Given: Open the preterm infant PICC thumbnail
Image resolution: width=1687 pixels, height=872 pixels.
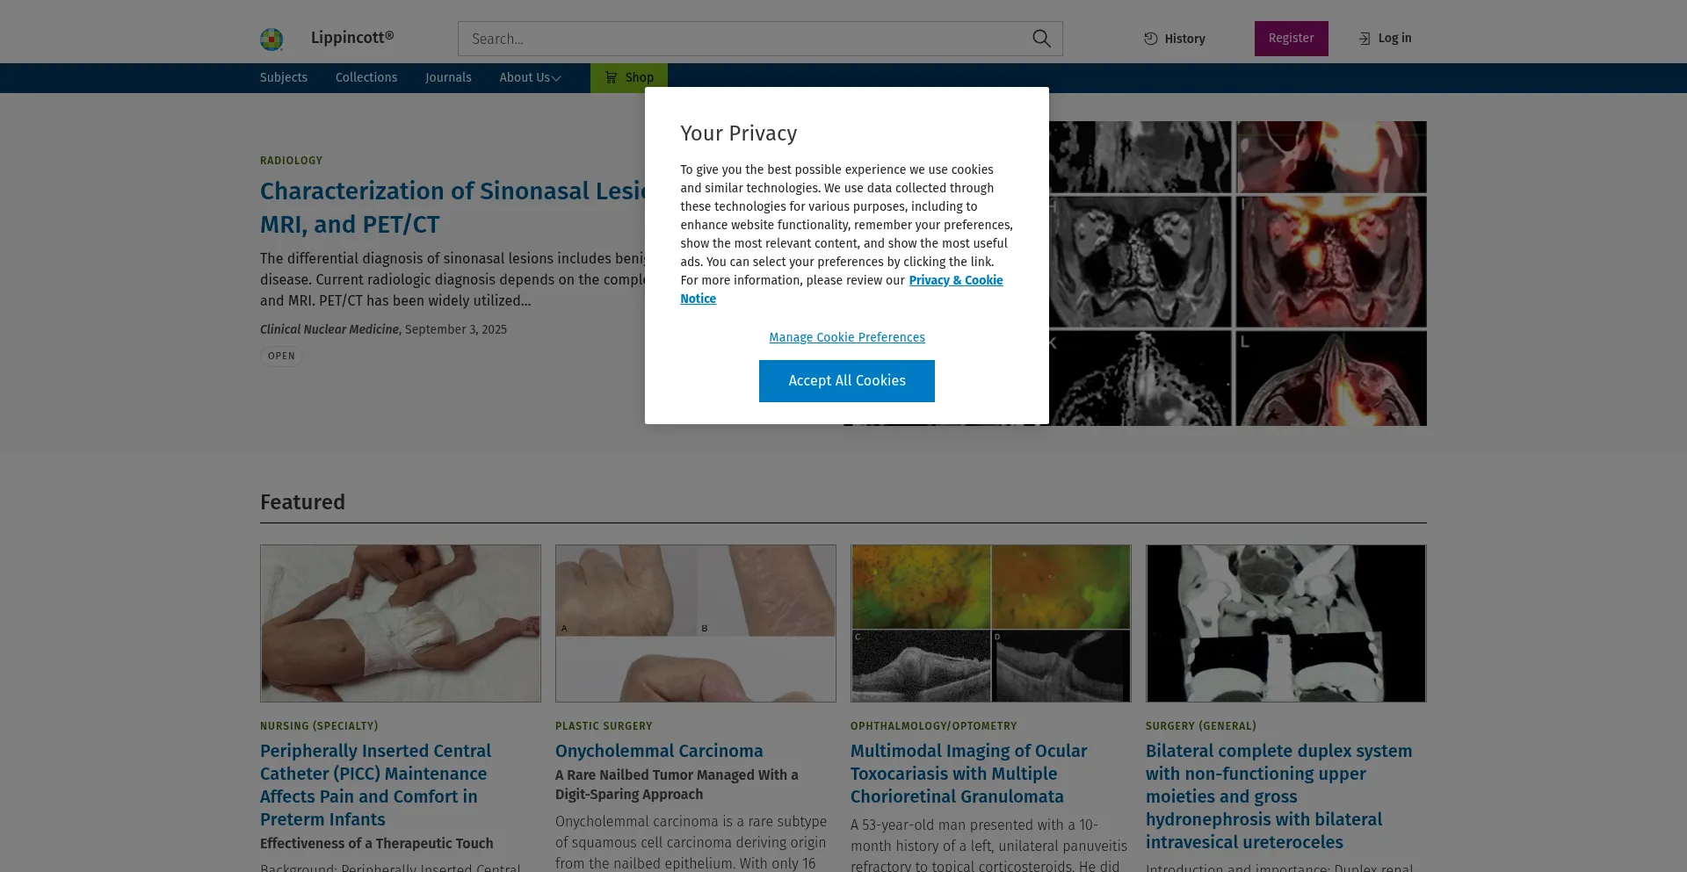Looking at the screenshot, I should pos(401,623).
